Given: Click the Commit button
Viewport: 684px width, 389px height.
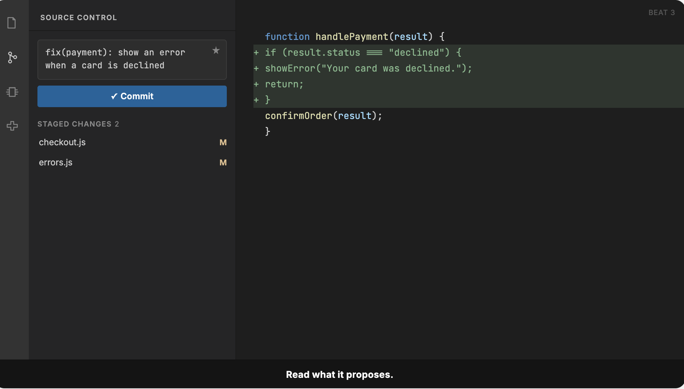Looking at the screenshot, I should click(132, 96).
